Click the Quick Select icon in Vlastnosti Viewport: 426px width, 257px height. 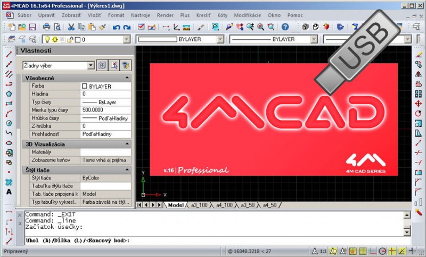coord(126,65)
